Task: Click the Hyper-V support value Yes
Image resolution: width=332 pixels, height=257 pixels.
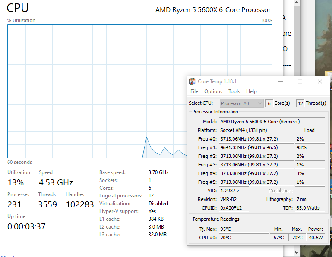Action: pos(152,211)
